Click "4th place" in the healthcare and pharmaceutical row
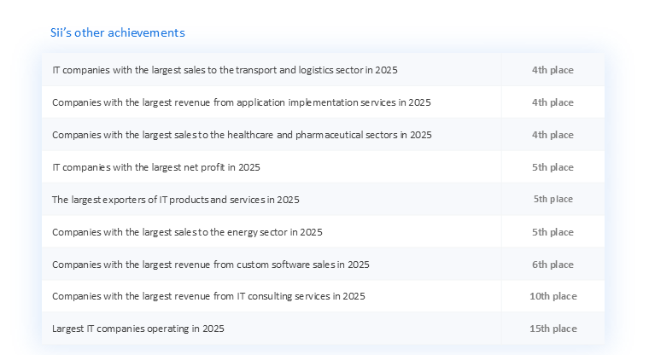This screenshot has width=649, height=355. coord(553,135)
